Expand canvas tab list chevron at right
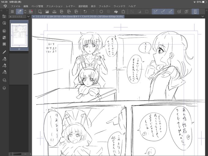Screen dimensions: 208x156 pyautogui.click(x=202, y=17)
